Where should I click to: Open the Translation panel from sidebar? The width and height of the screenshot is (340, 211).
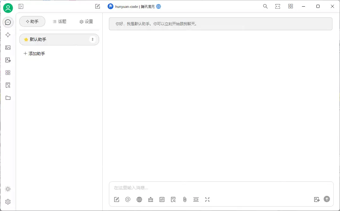pyautogui.click(x=8, y=60)
